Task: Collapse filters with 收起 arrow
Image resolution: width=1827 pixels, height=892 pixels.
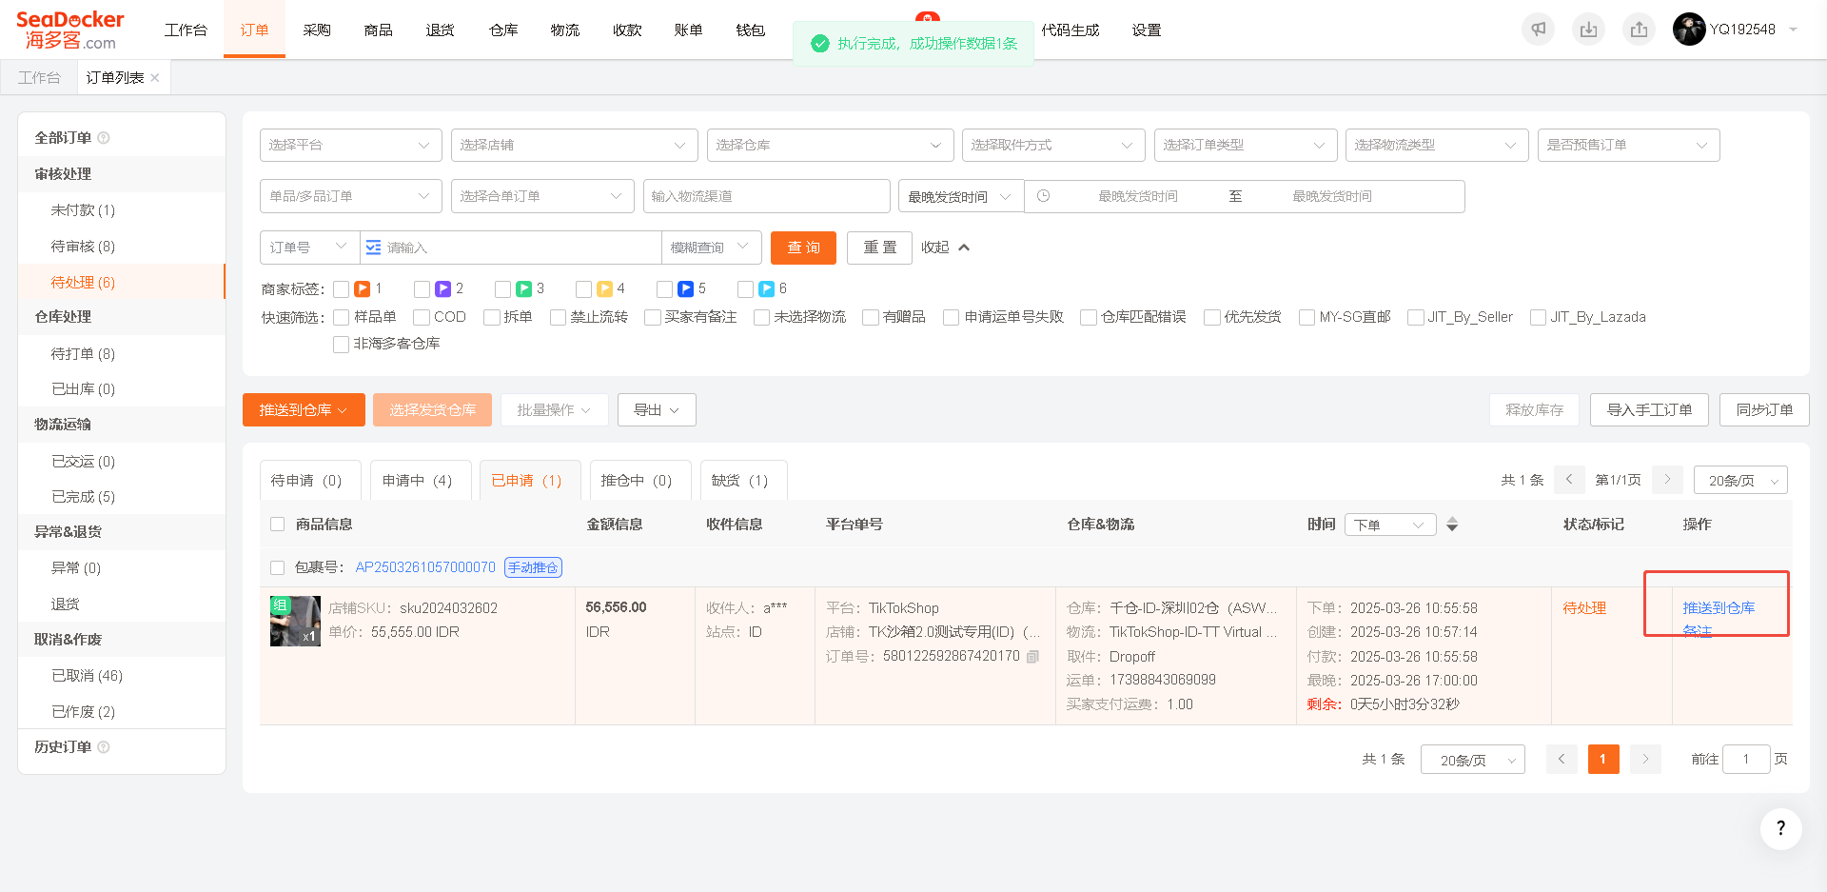Action: (945, 248)
